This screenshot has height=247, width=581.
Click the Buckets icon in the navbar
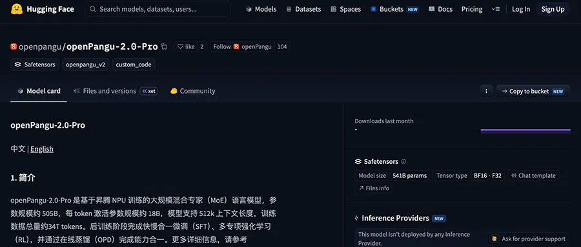point(374,9)
